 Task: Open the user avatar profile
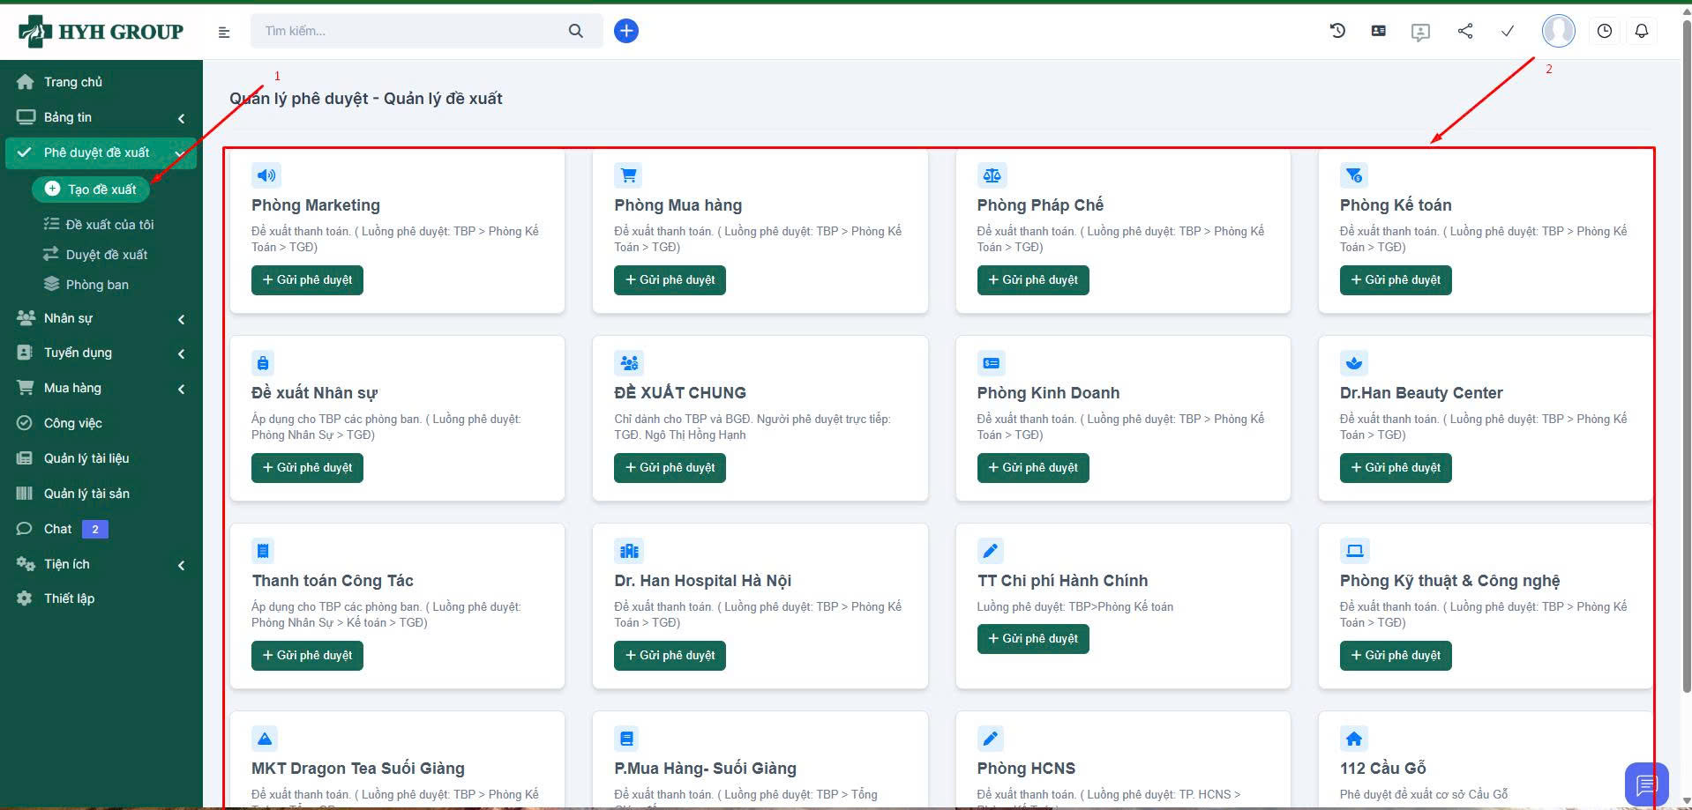1558,31
